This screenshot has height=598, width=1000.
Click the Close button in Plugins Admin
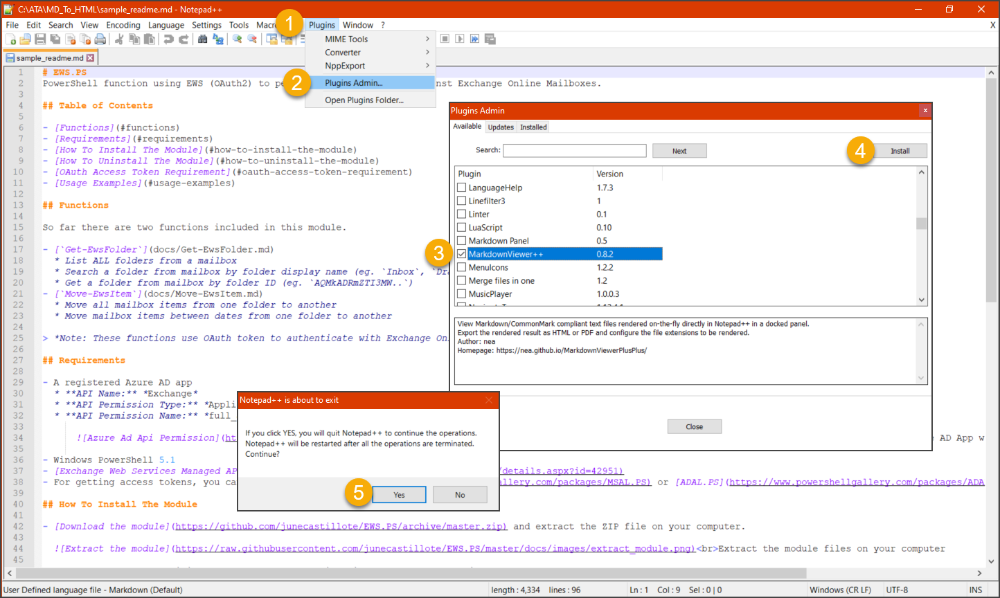pyautogui.click(x=695, y=427)
